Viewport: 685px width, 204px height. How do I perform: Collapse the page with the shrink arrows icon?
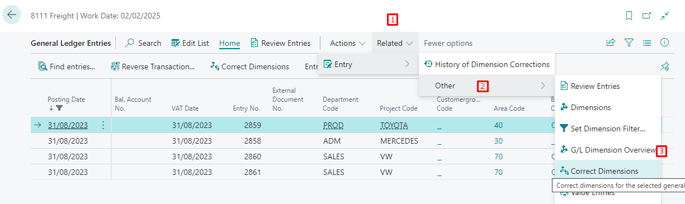tap(665, 16)
